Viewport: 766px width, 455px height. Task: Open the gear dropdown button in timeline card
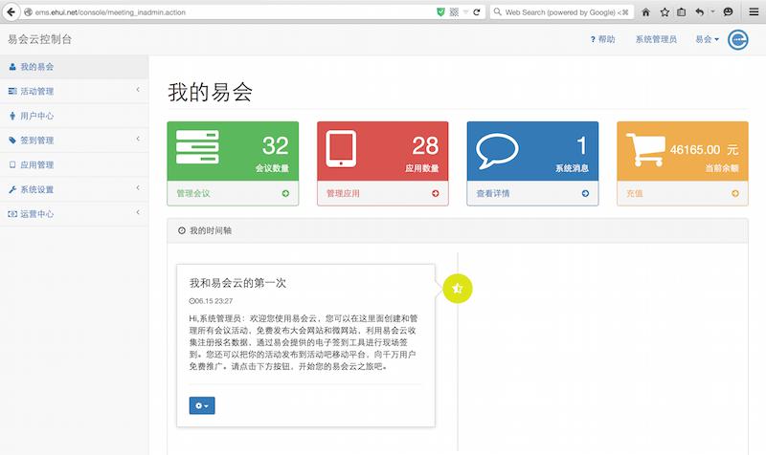point(202,405)
